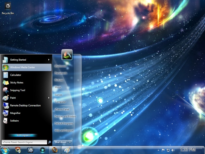Open the Shut down options arrow
This screenshot has width=205, height=154.
[70, 142]
